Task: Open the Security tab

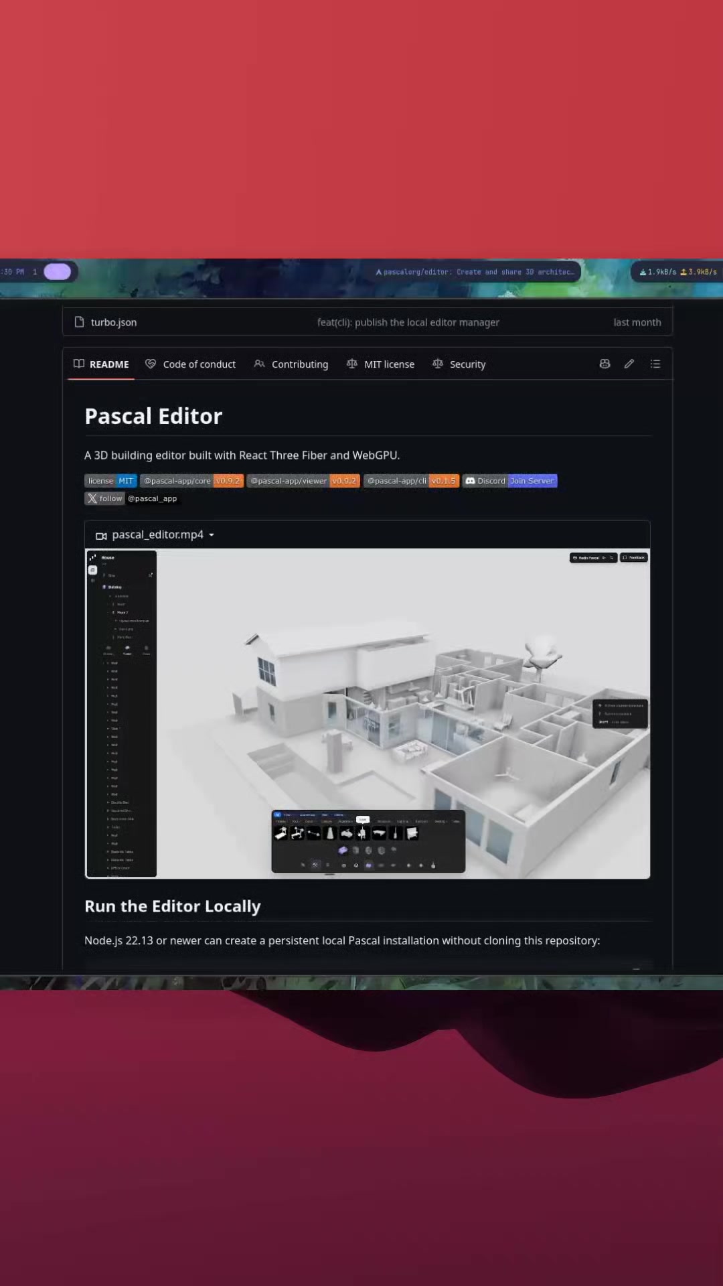Action: click(x=459, y=364)
